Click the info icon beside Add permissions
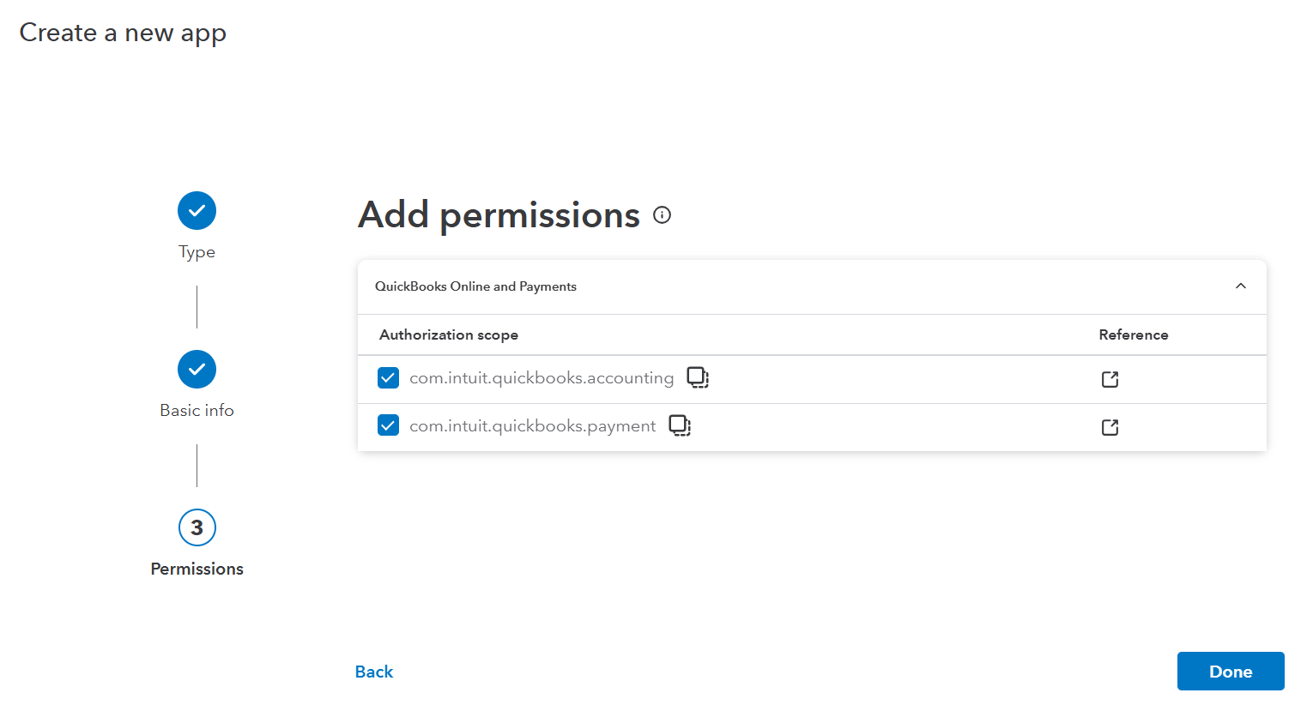Image resolution: width=1313 pixels, height=717 pixels. point(662,215)
